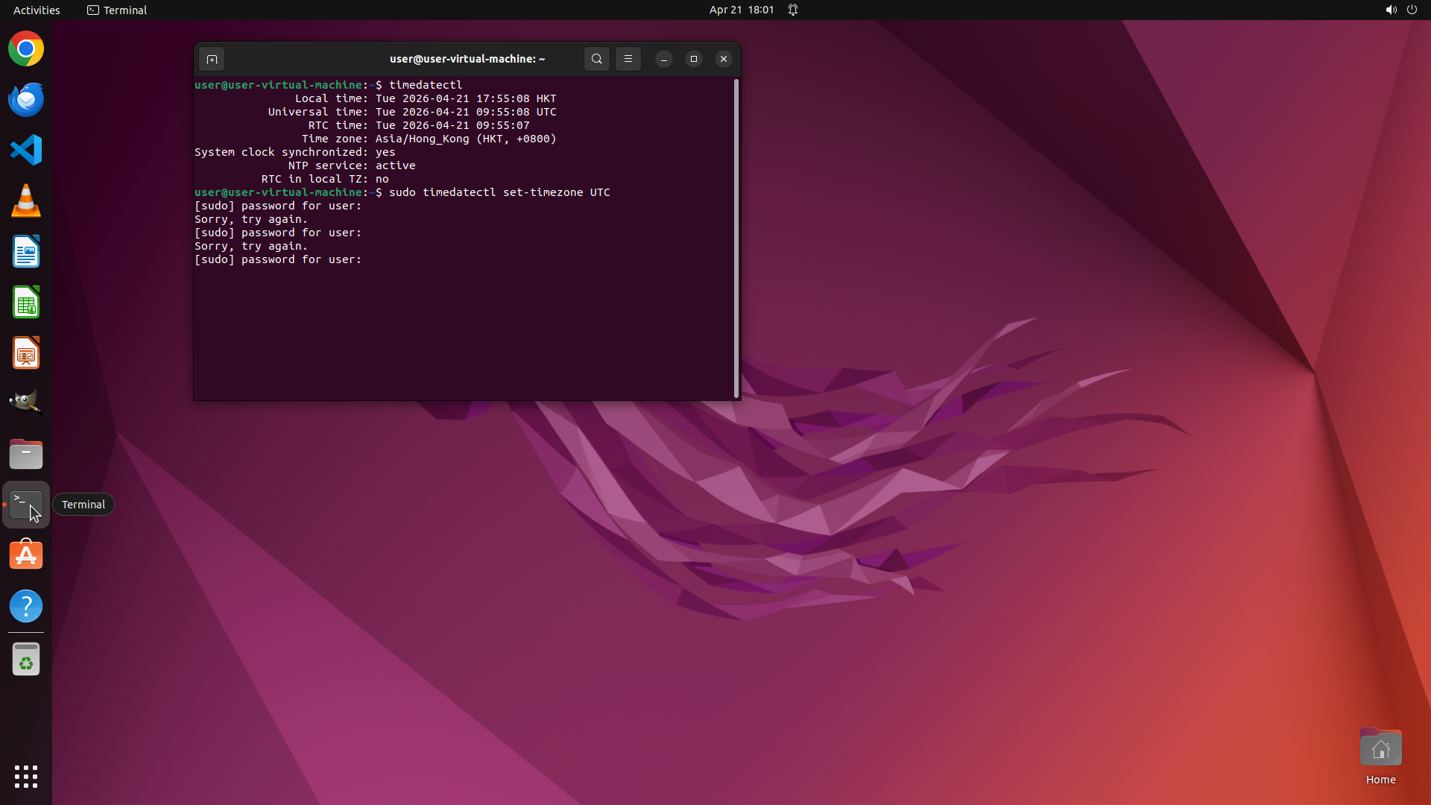Image resolution: width=1431 pixels, height=805 pixels.
Task: Launch LibreOffice Impress from dock
Action: pos(26,353)
